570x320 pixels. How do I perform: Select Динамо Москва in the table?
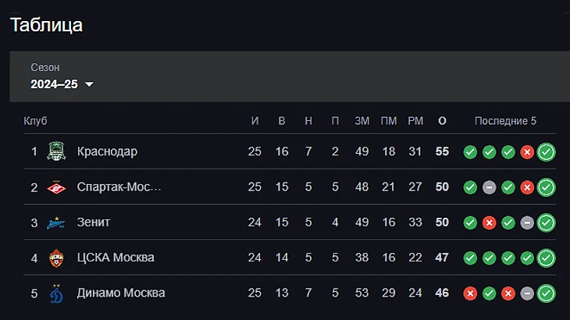pos(121,293)
